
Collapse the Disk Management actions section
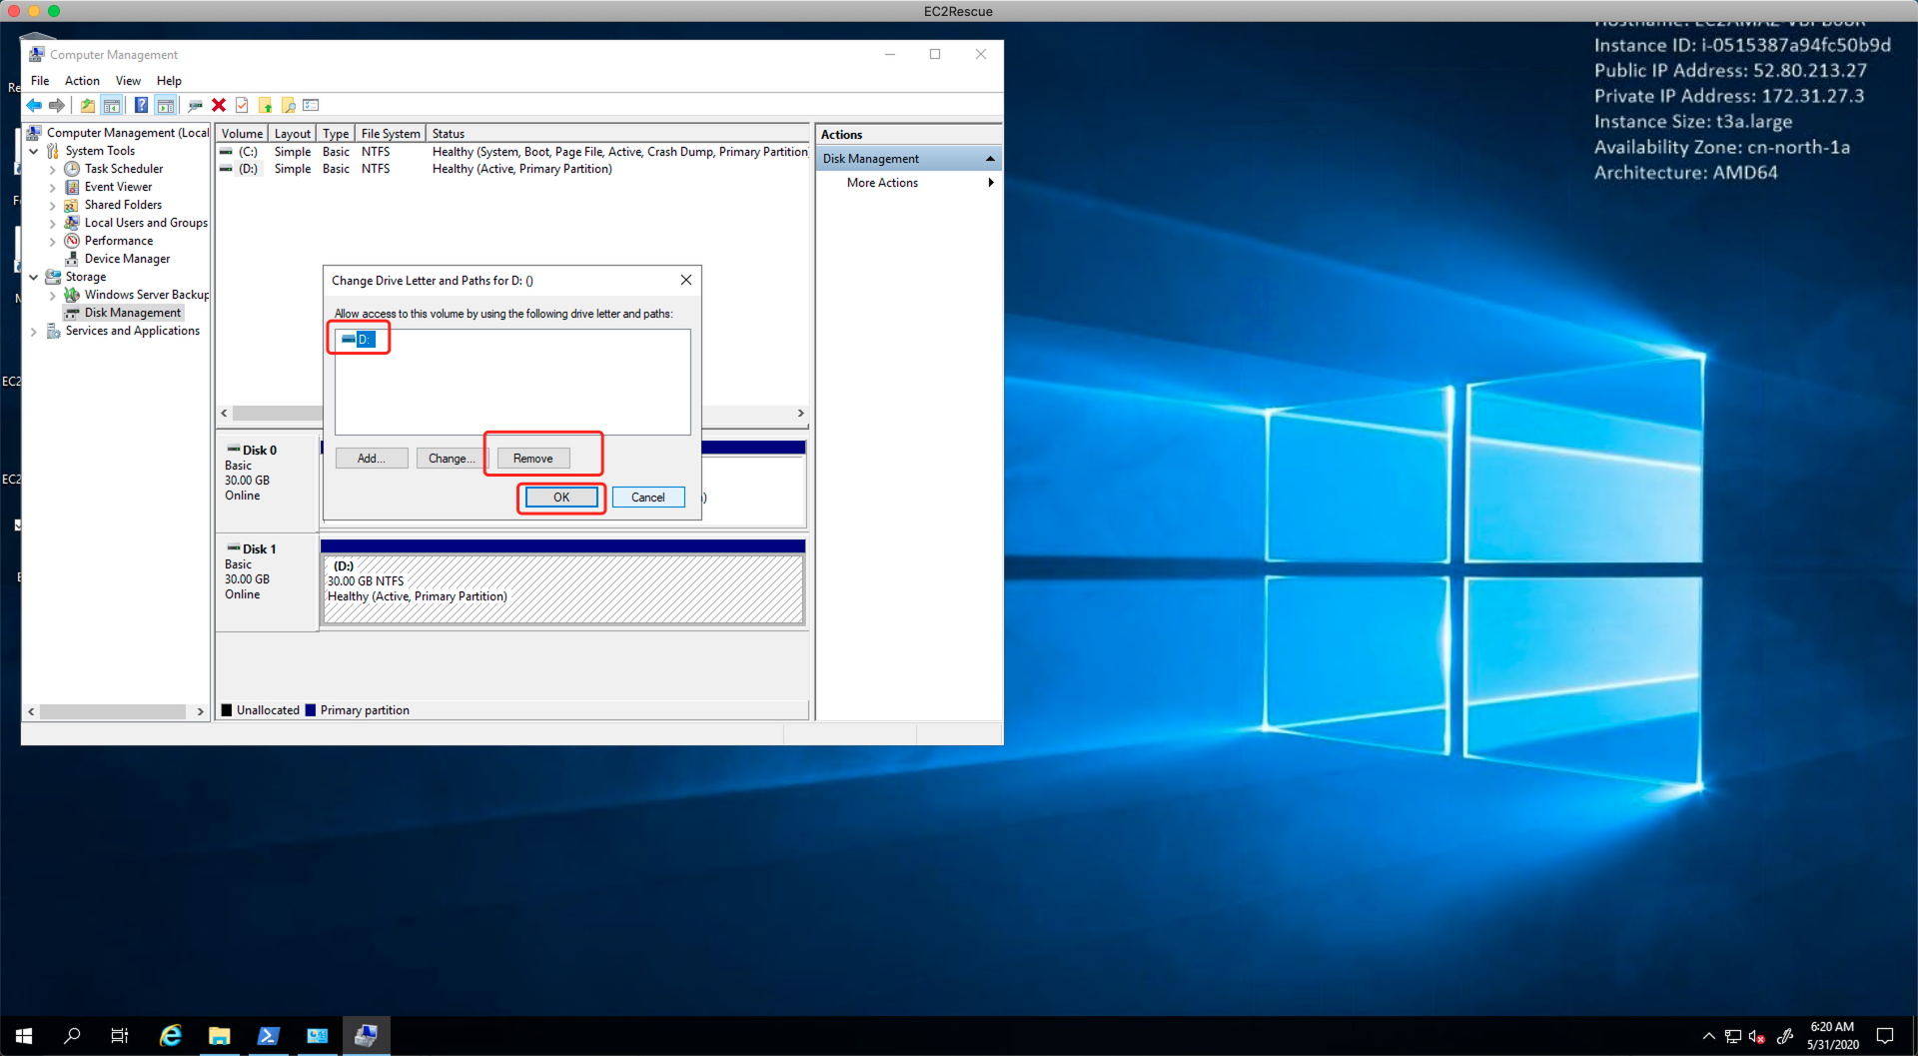pos(990,159)
